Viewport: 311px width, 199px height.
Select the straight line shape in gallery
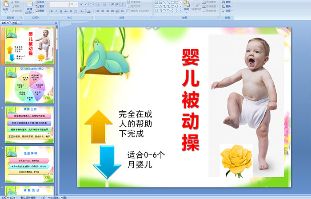pyautogui.click(x=165, y=2)
